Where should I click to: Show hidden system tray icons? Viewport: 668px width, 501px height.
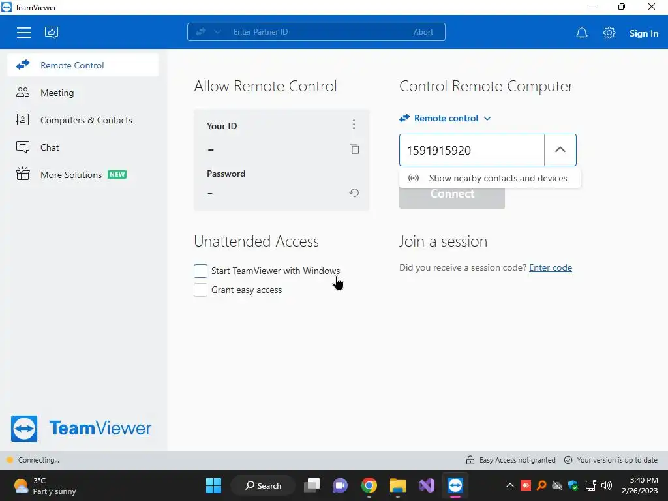point(509,485)
